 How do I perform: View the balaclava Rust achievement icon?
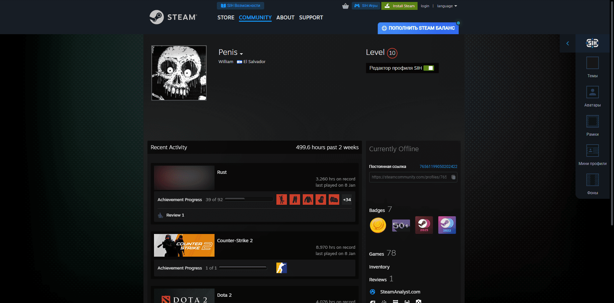[x=321, y=199]
